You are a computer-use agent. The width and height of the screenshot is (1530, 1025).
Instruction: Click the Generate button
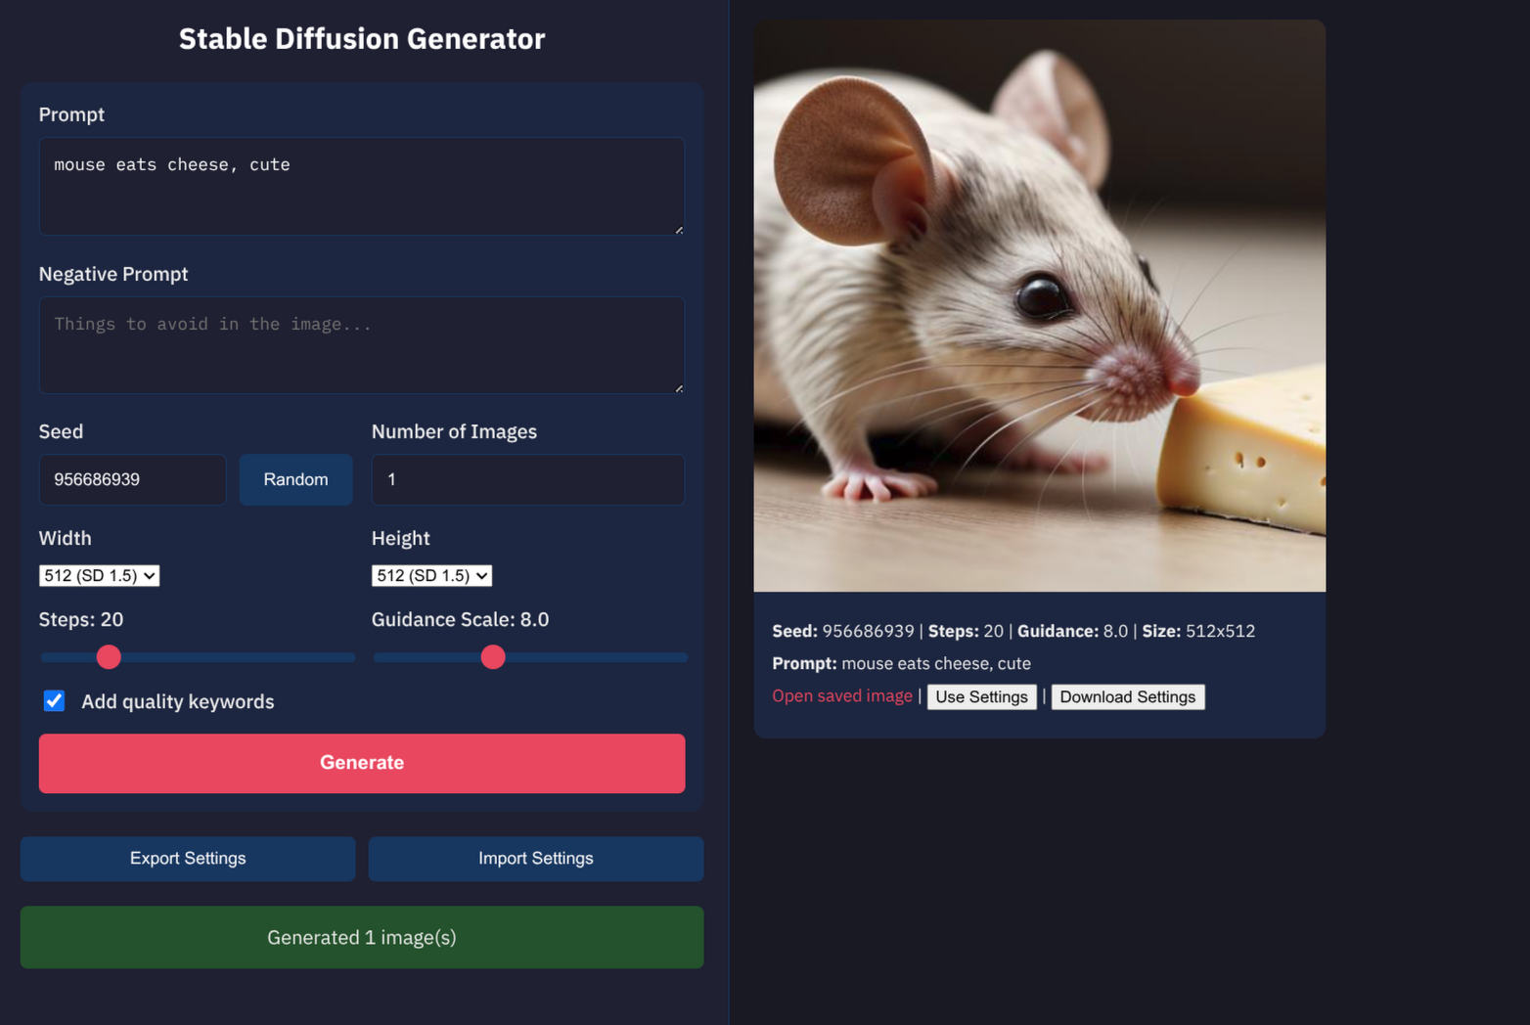coord(362,763)
